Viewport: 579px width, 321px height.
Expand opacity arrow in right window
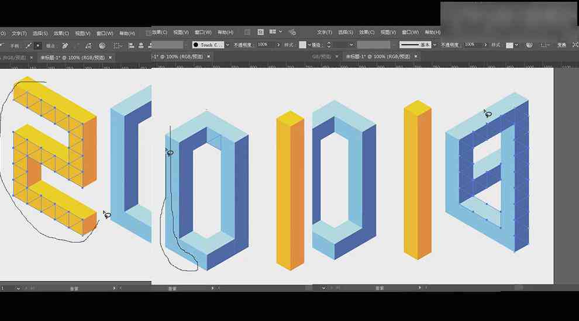tap(485, 44)
